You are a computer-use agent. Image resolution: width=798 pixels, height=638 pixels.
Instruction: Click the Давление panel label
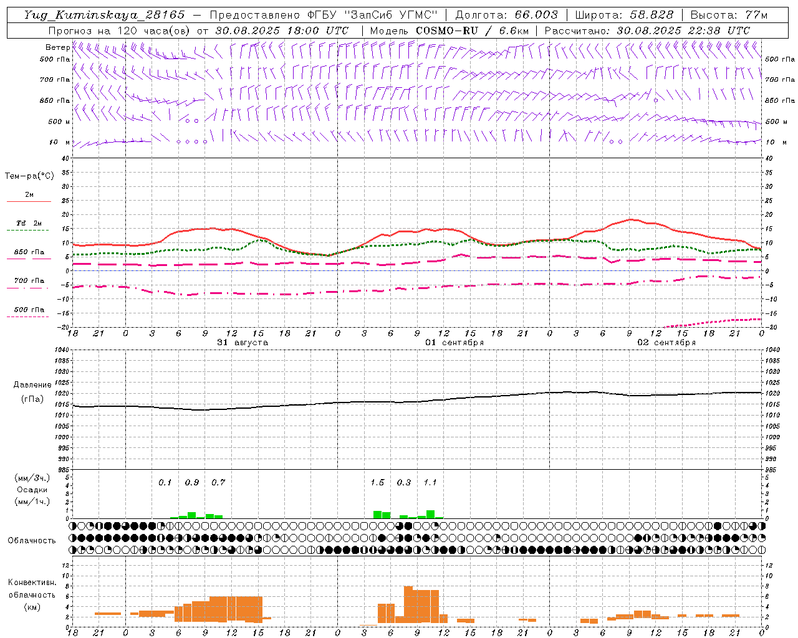(x=32, y=385)
